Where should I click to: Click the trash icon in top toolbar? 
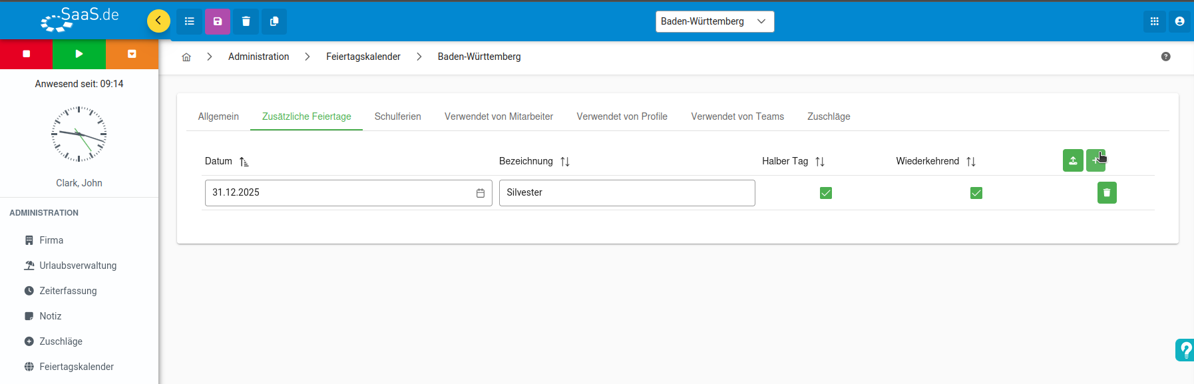(x=246, y=21)
